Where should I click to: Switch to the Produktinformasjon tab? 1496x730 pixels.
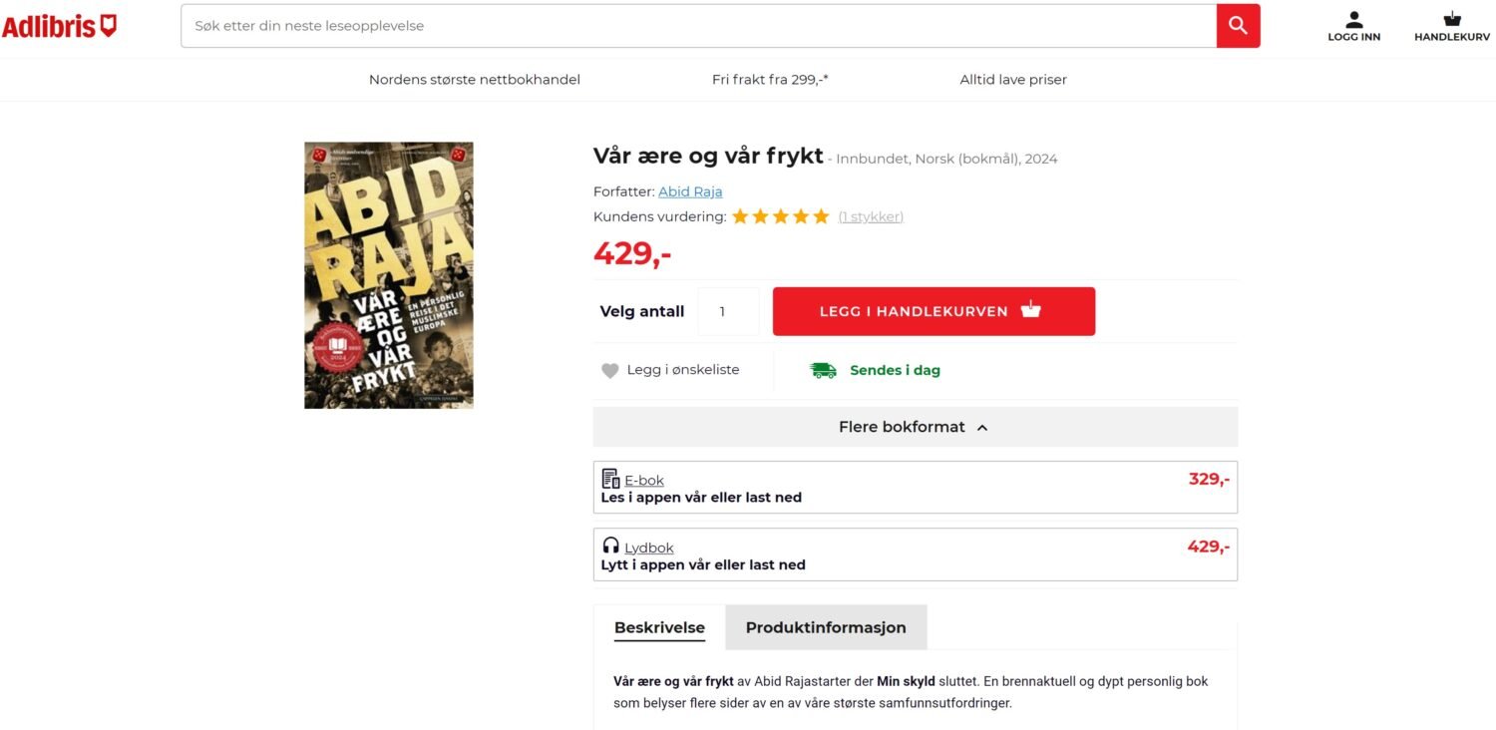826,627
